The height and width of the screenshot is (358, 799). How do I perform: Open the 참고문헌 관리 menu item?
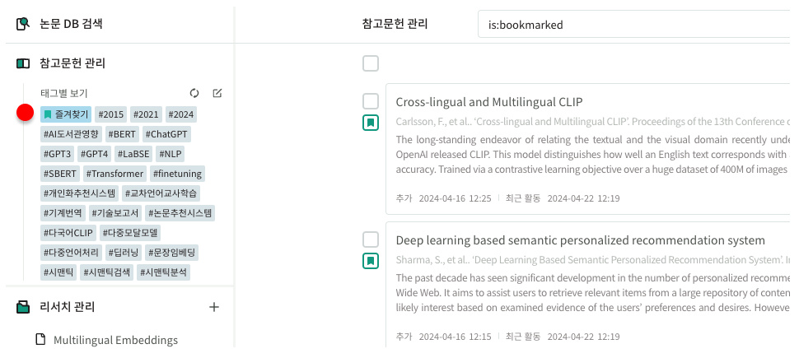tap(72, 63)
